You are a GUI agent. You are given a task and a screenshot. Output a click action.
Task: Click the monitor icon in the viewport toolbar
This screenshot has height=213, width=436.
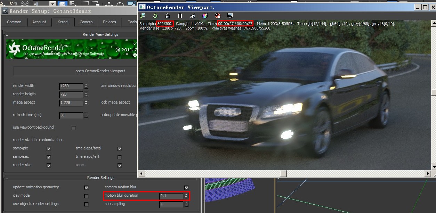point(230,16)
